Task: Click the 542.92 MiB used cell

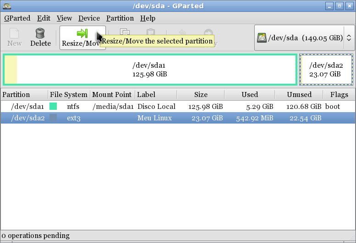Action: tap(254, 118)
